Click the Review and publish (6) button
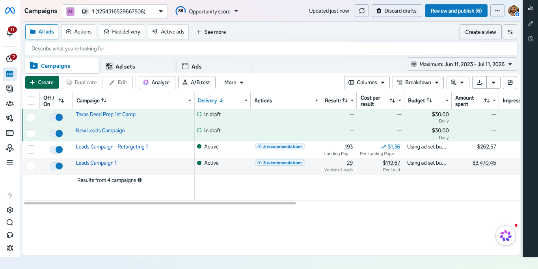Screen dimensions: 538x269 [x=456, y=11]
